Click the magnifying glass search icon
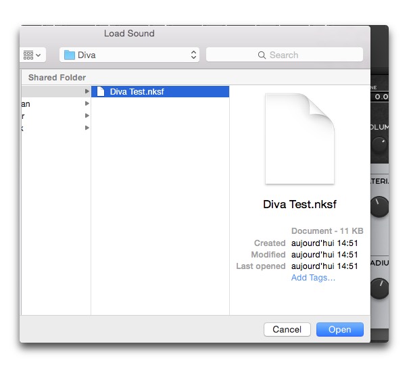This screenshot has height=367, width=409. point(262,55)
